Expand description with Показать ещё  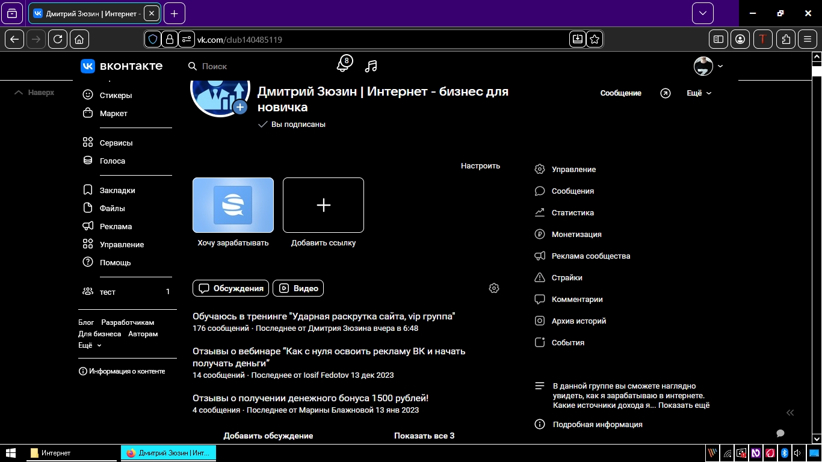[x=684, y=405]
